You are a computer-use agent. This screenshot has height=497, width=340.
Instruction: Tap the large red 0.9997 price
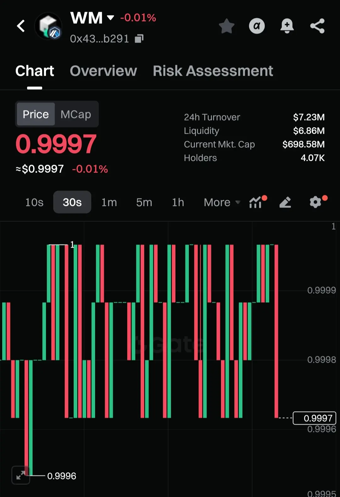coord(56,144)
